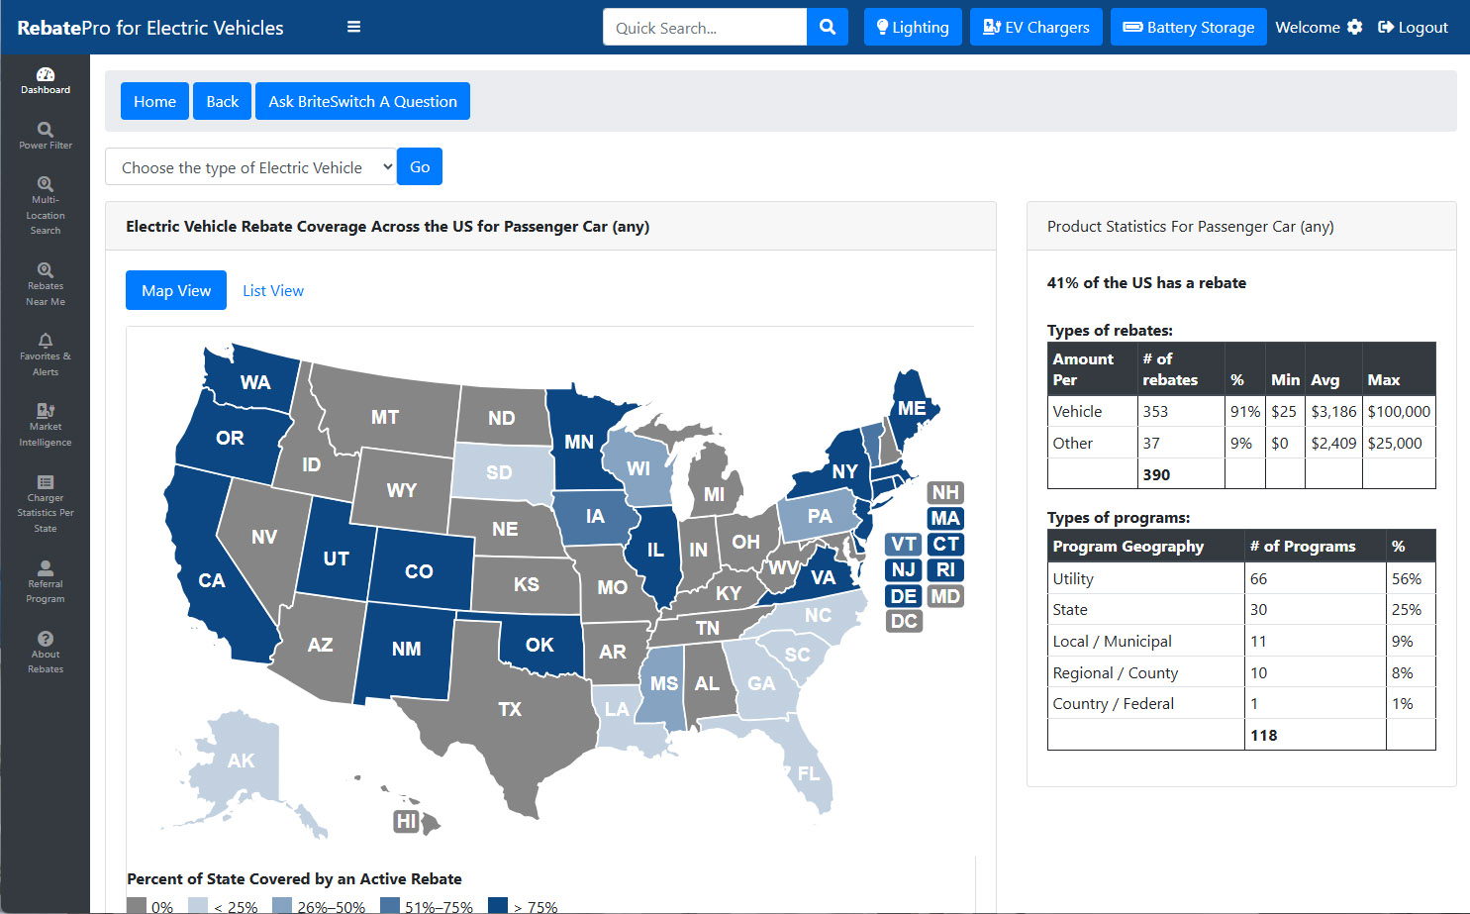
Task: Click the RebatePro for Electric Vehicles logo
Action: [150, 28]
